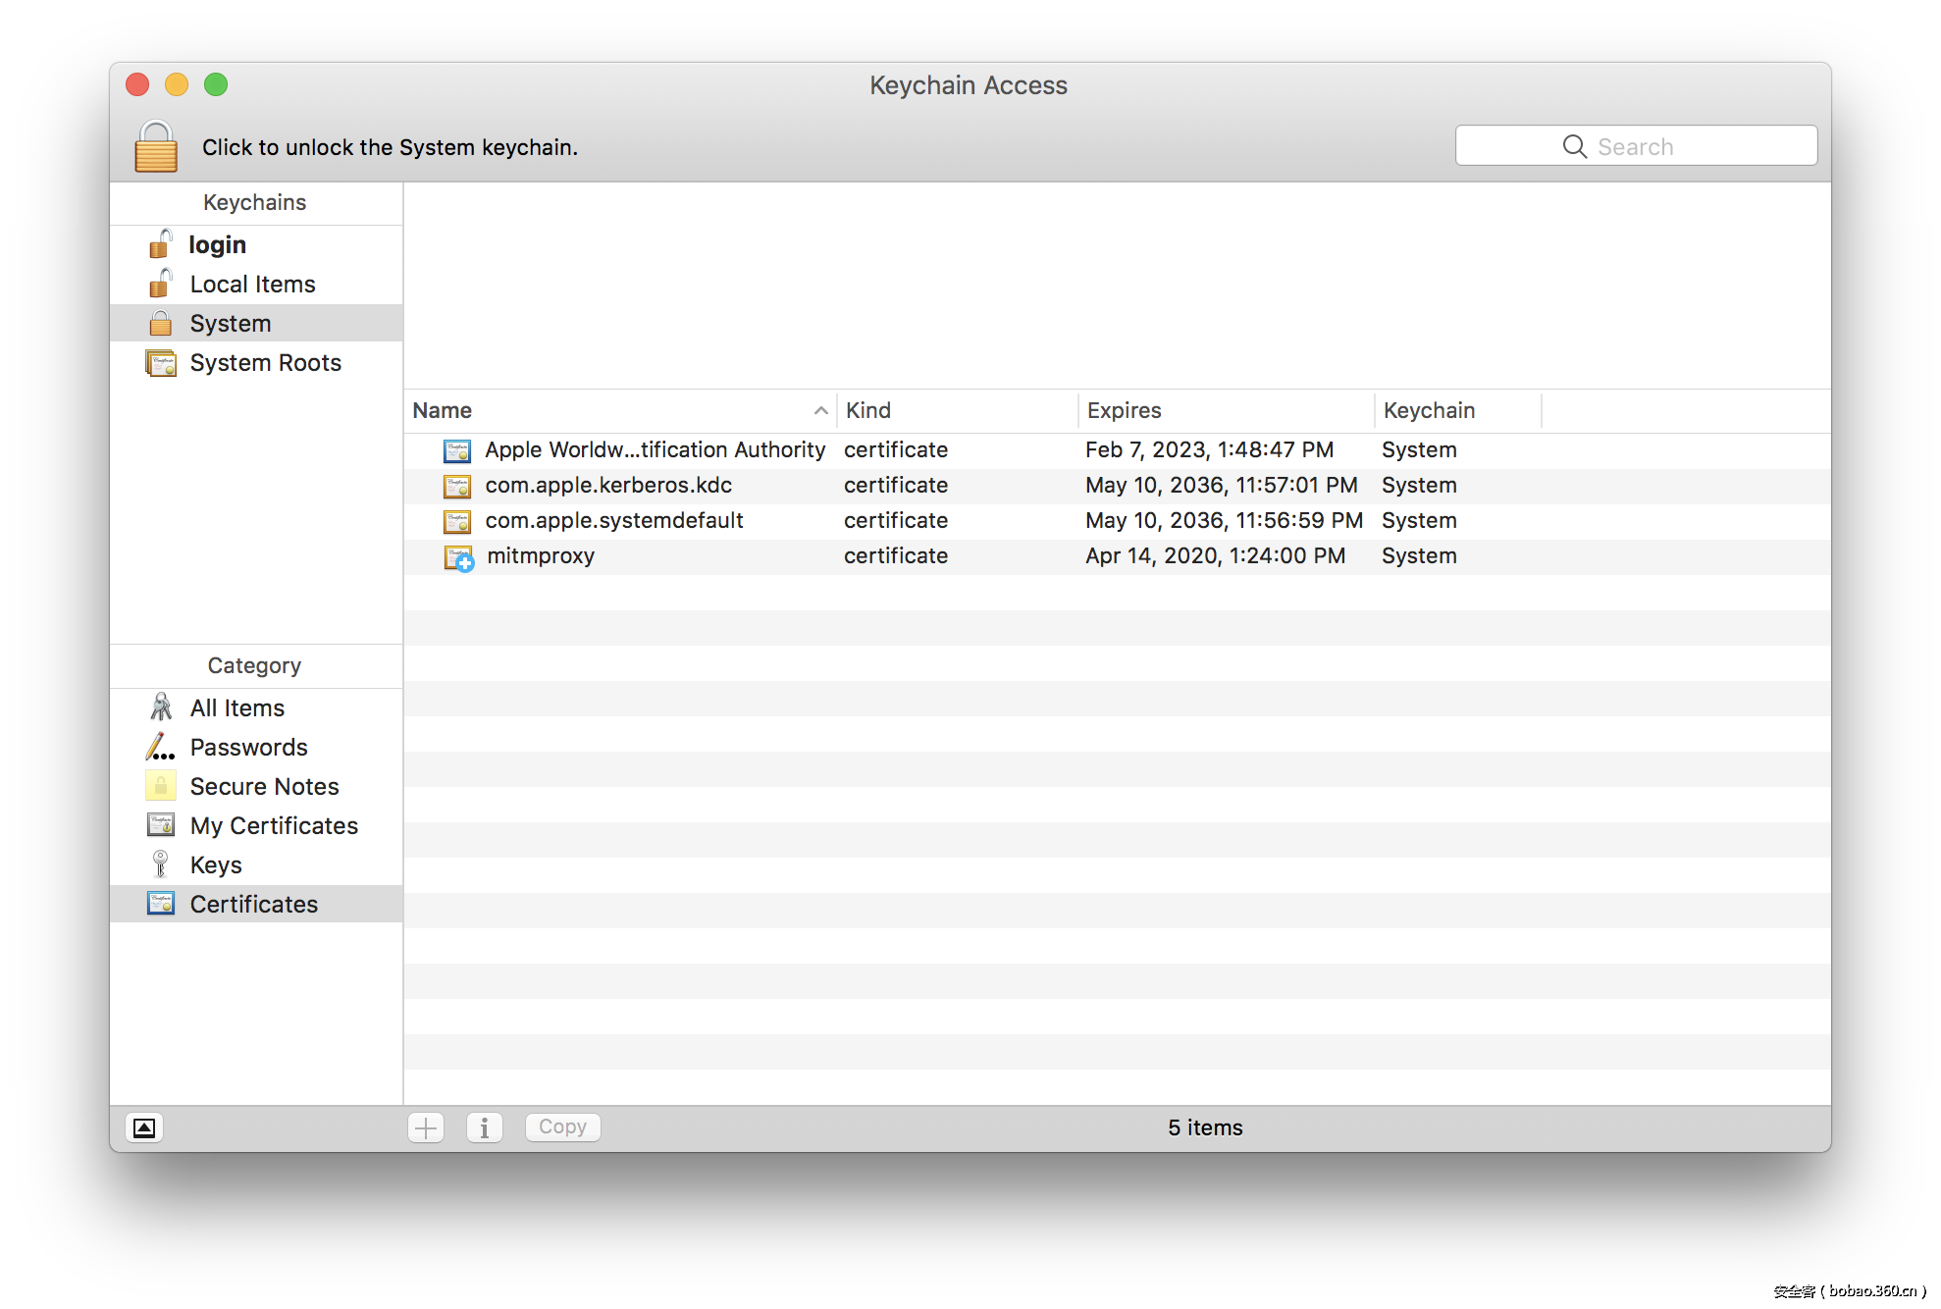The height and width of the screenshot is (1309, 1941).
Task: Select the System Roots keychain
Action: 265,363
